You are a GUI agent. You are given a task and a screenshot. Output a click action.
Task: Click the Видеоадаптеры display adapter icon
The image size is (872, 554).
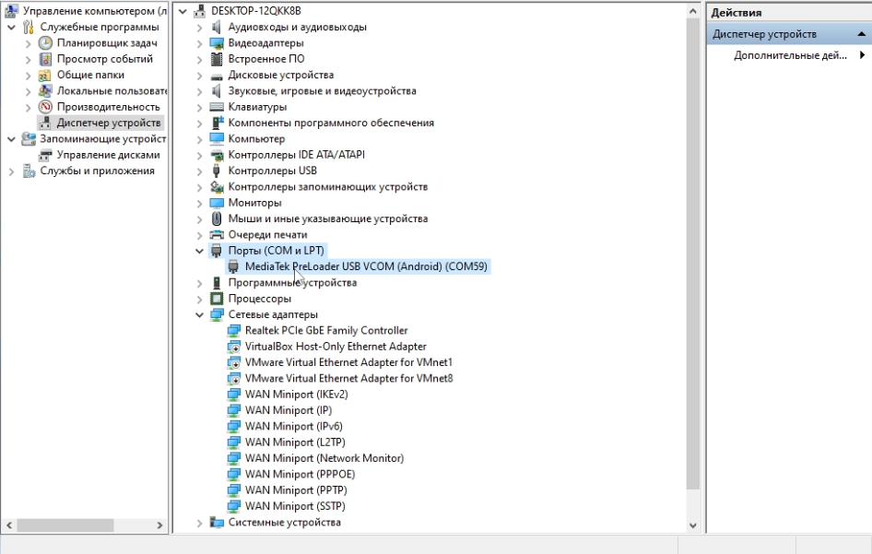pos(217,42)
